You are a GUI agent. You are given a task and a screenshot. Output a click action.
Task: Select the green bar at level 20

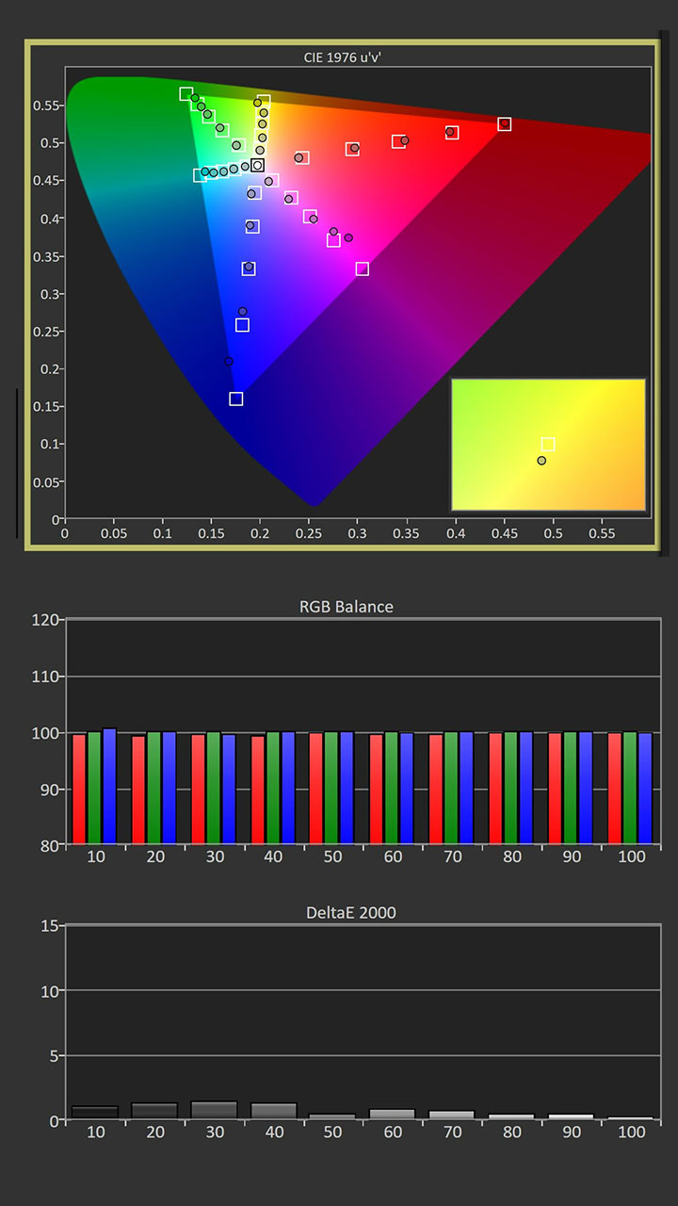(153, 788)
